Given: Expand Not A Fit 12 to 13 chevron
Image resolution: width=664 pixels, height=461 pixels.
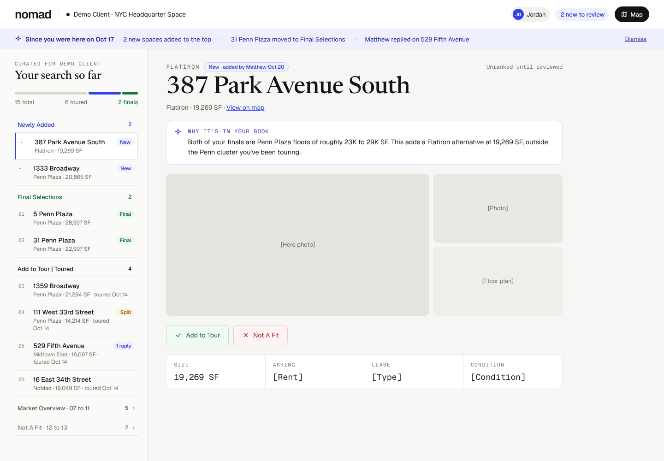Looking at the screenshot, I should pyautogui.click(x=134, y=427).
